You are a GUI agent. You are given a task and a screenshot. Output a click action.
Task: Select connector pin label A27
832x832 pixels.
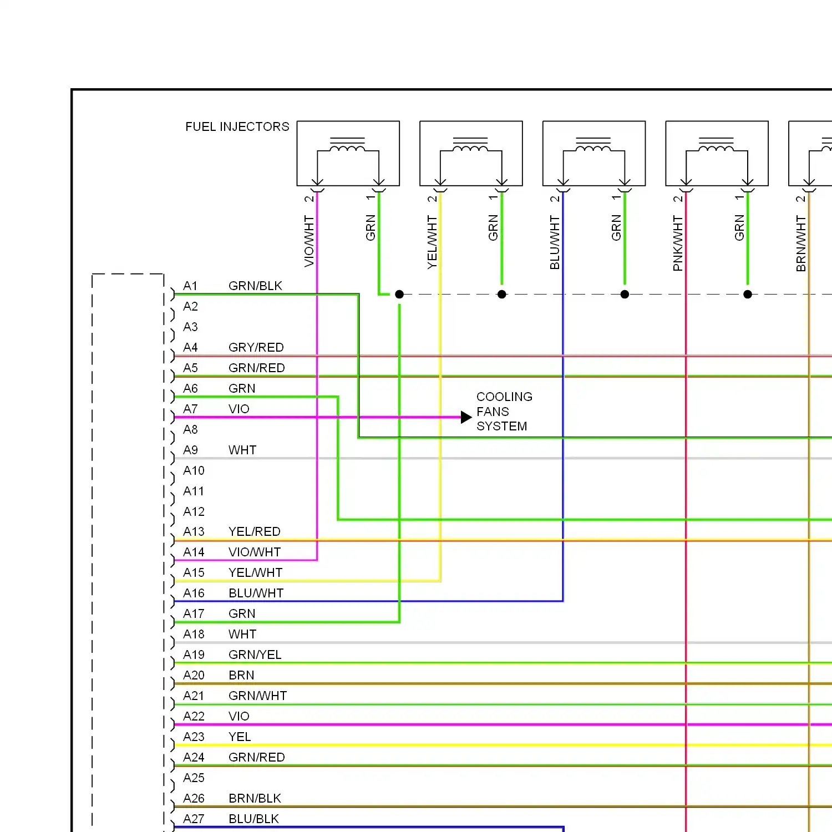pyautogui.click(x=194, y=819)
